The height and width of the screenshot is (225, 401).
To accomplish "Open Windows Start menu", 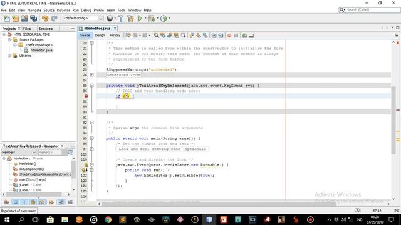I will click(7, 219).
